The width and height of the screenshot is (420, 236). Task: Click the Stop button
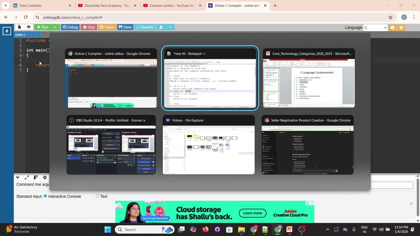tap(89, 27)
